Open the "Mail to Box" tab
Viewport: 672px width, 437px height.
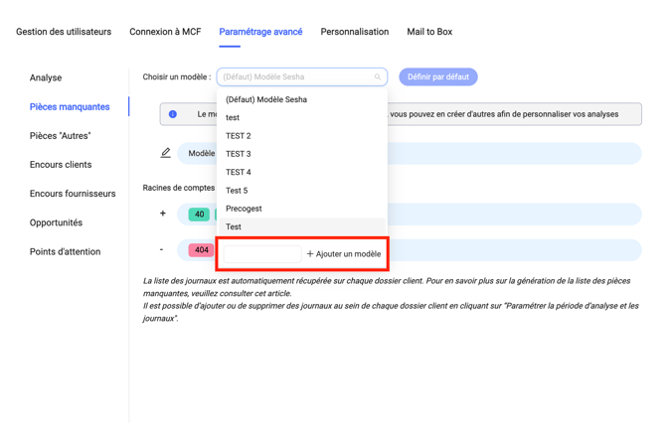pos(429,32)
